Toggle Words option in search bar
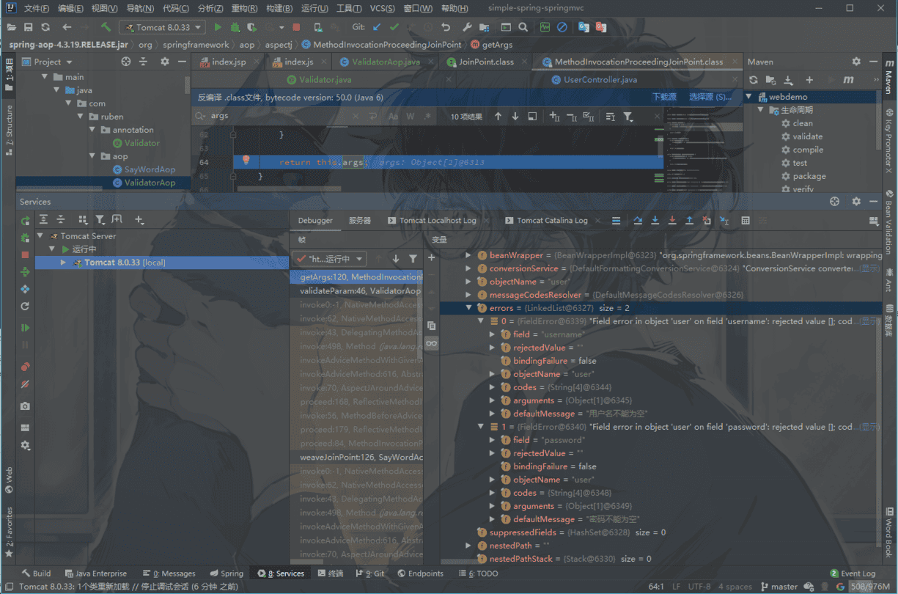 click(x=411, y=117)
